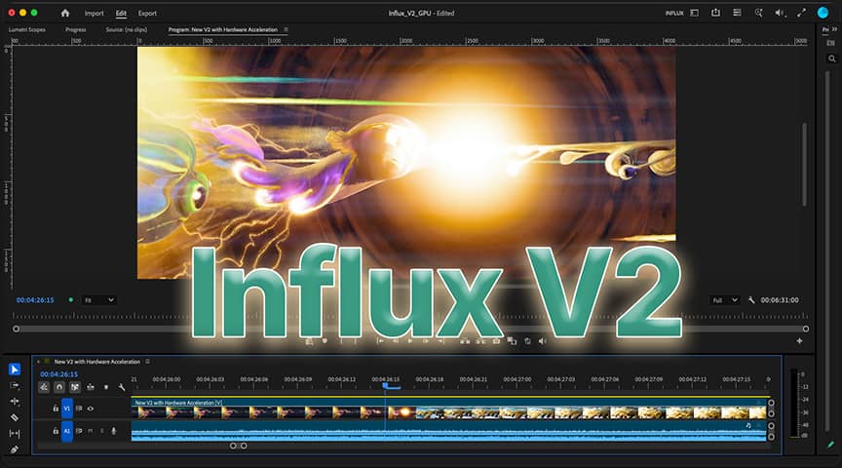The image size is (842, 468).
Task: Open the Progress panel tab
Action: point(76,29)
